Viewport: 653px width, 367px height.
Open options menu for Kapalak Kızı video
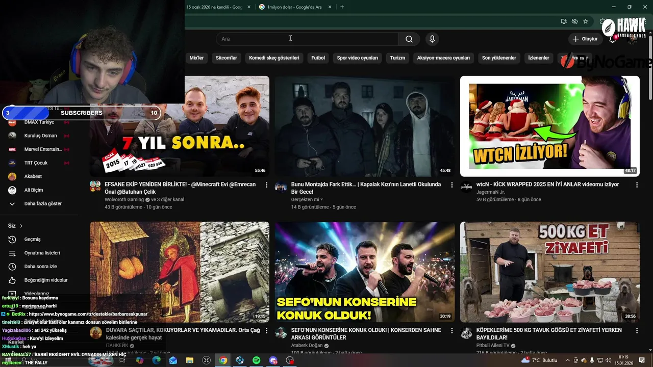(451, 185)
